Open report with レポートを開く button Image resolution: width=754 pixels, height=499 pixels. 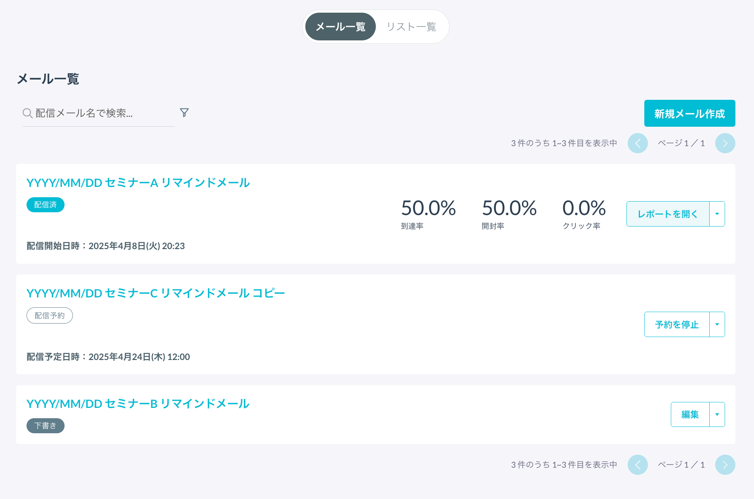[668, 214]
